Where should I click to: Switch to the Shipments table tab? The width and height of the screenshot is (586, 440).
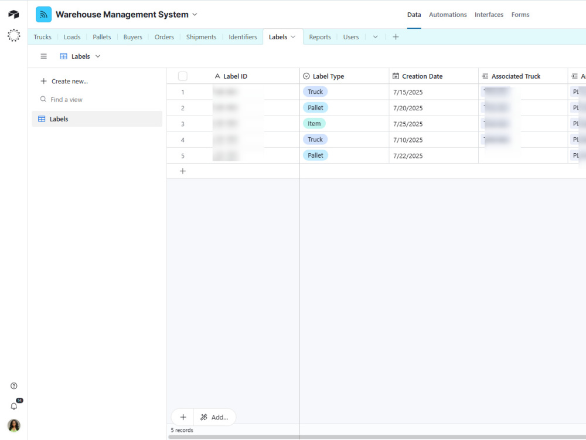click(201, 37)
